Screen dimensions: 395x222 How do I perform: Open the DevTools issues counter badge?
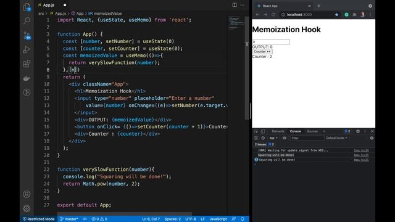(347, 131)
